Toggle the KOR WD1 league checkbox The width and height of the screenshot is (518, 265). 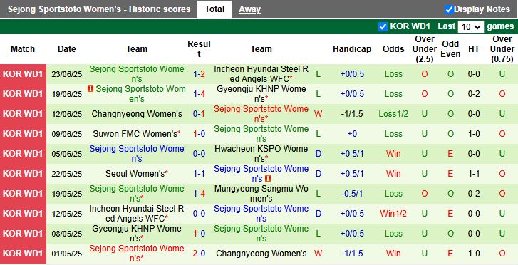(383, 26)
